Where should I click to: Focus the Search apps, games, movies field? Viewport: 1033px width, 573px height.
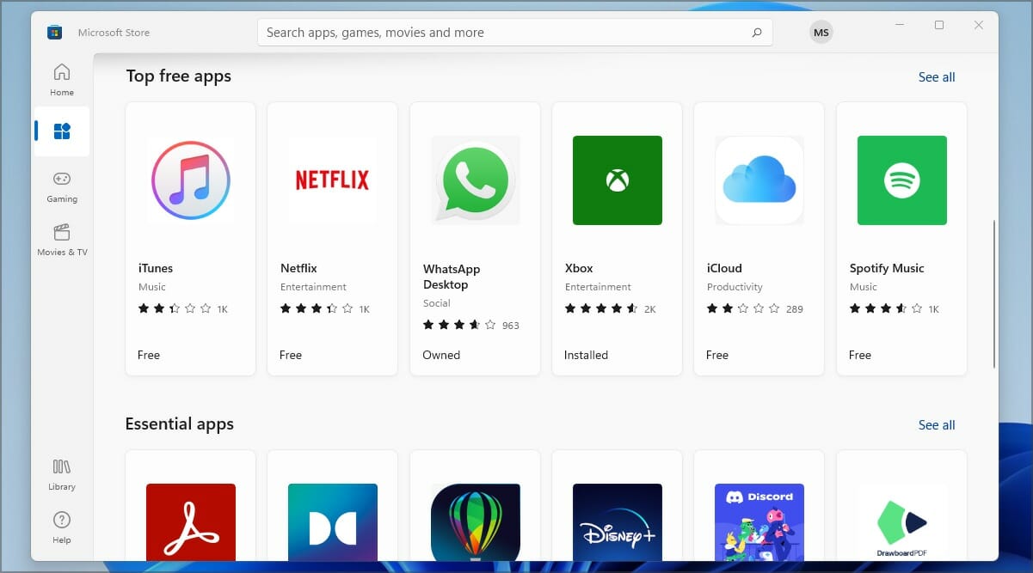[515, 33]
